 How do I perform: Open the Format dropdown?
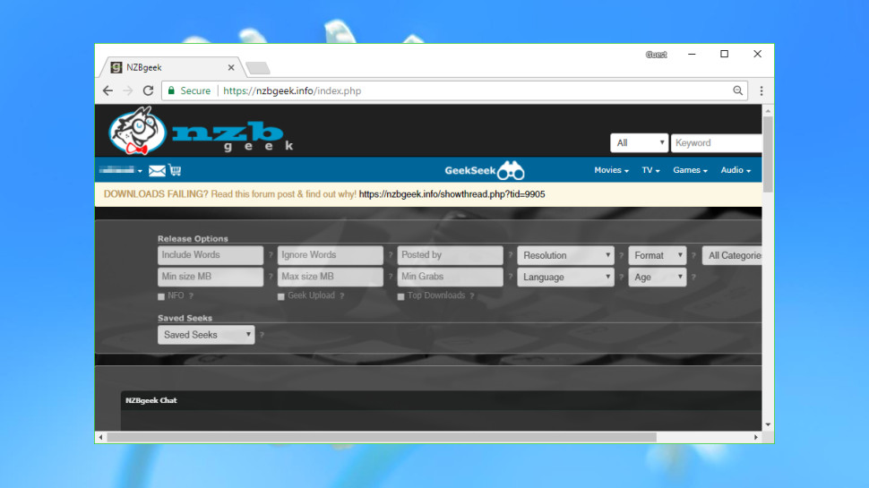tap(658, 255)
